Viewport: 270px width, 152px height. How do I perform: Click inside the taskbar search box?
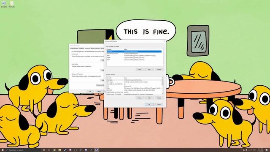(x=23, y=150)
